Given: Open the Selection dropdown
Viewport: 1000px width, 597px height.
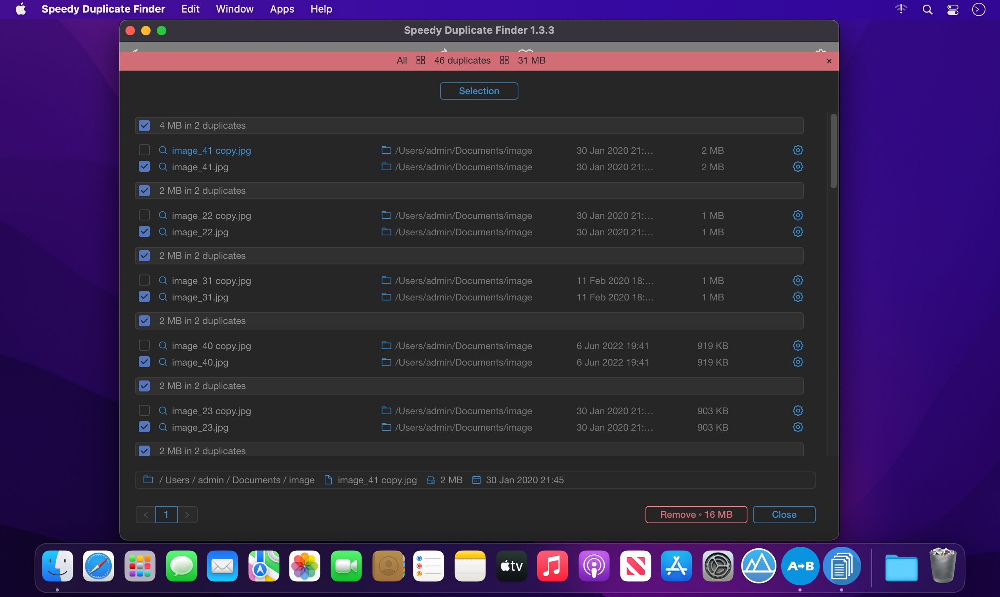Looking at the screenshot, I should pos(478,91).
